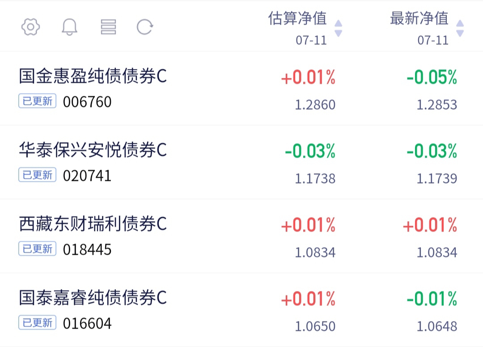Switch list layout via stacked bars icon
Screen dimensions: 483x347
(x=108, y=27)
